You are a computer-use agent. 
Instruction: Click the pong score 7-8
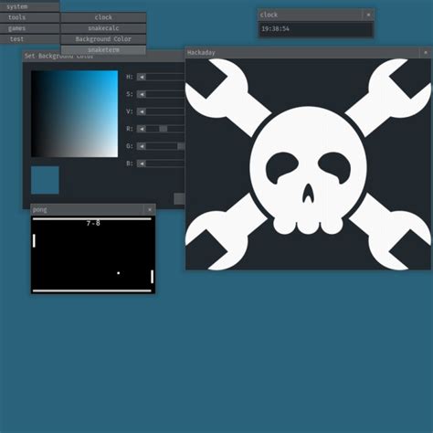point(93,223)
